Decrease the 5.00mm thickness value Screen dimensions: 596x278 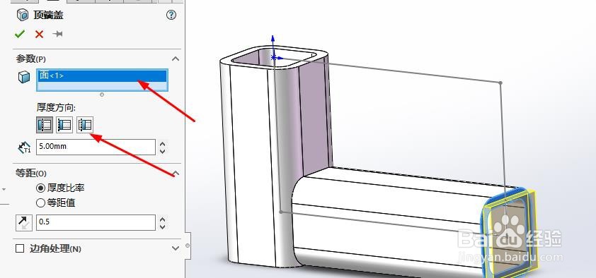(163, 151)
